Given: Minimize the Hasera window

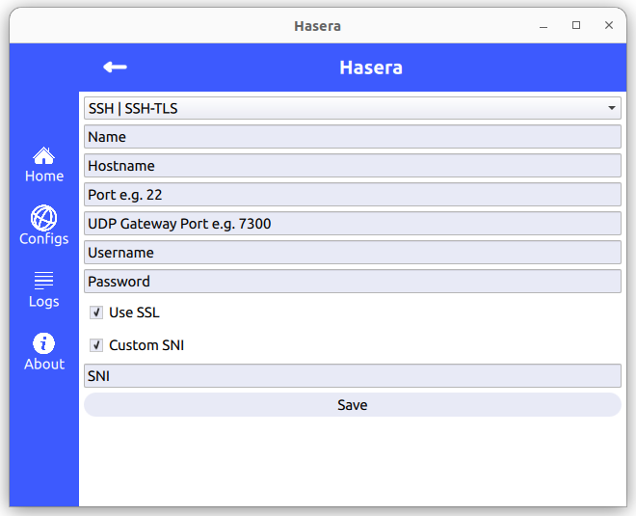Looking at the screenshot, I should point(543,26).
